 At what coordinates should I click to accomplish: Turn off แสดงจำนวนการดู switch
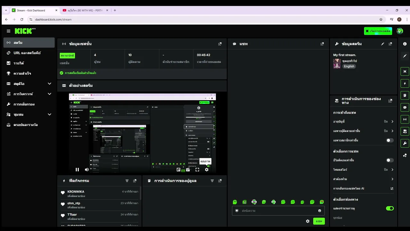(x=389, y=209)
